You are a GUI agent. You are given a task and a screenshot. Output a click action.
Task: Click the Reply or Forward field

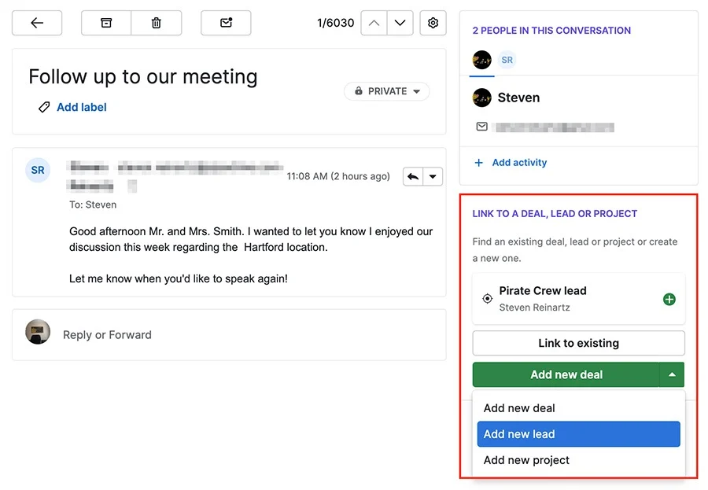pyautogui.click(x=229, y=335)
